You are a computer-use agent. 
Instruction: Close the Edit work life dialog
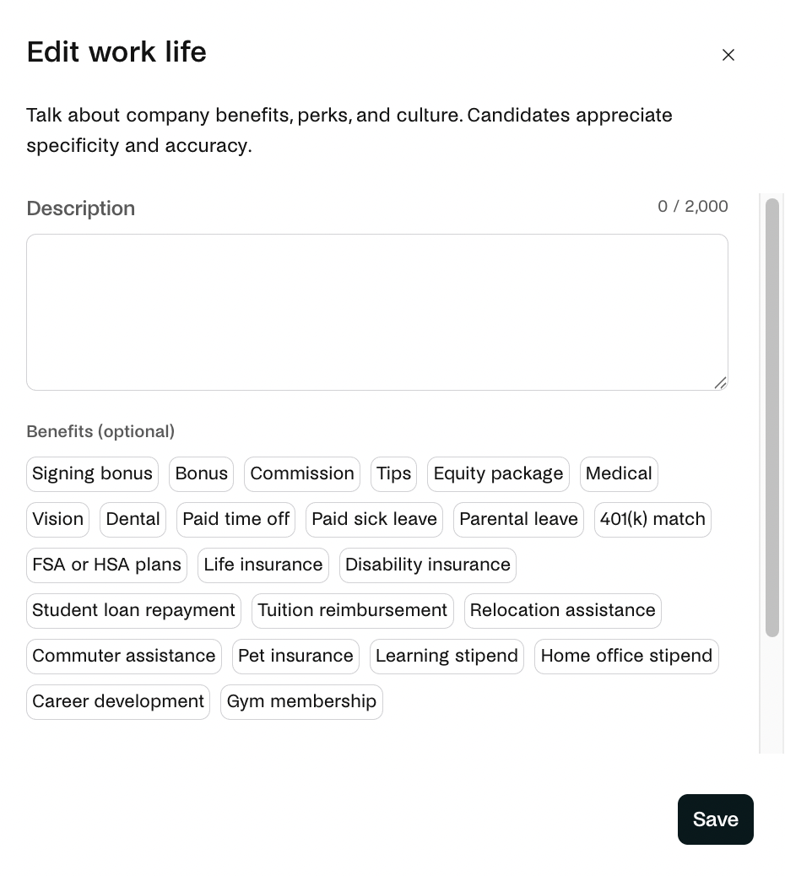coord(728,55)
